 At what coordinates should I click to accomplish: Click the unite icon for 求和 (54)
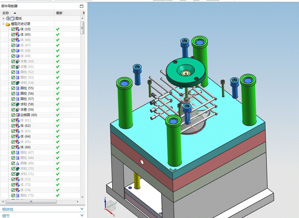17,83
